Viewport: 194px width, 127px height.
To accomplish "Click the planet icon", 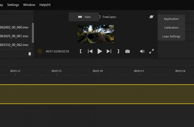I will [x=152, y=17].
